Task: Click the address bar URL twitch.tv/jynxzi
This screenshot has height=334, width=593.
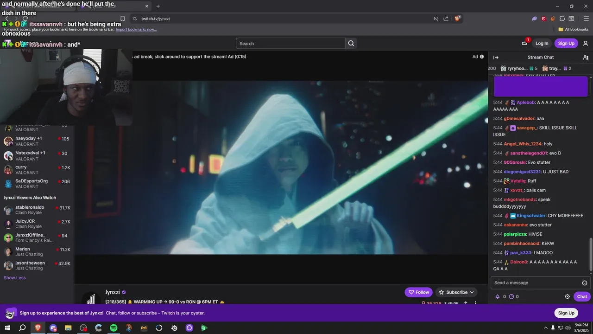Action: [156, 19]
